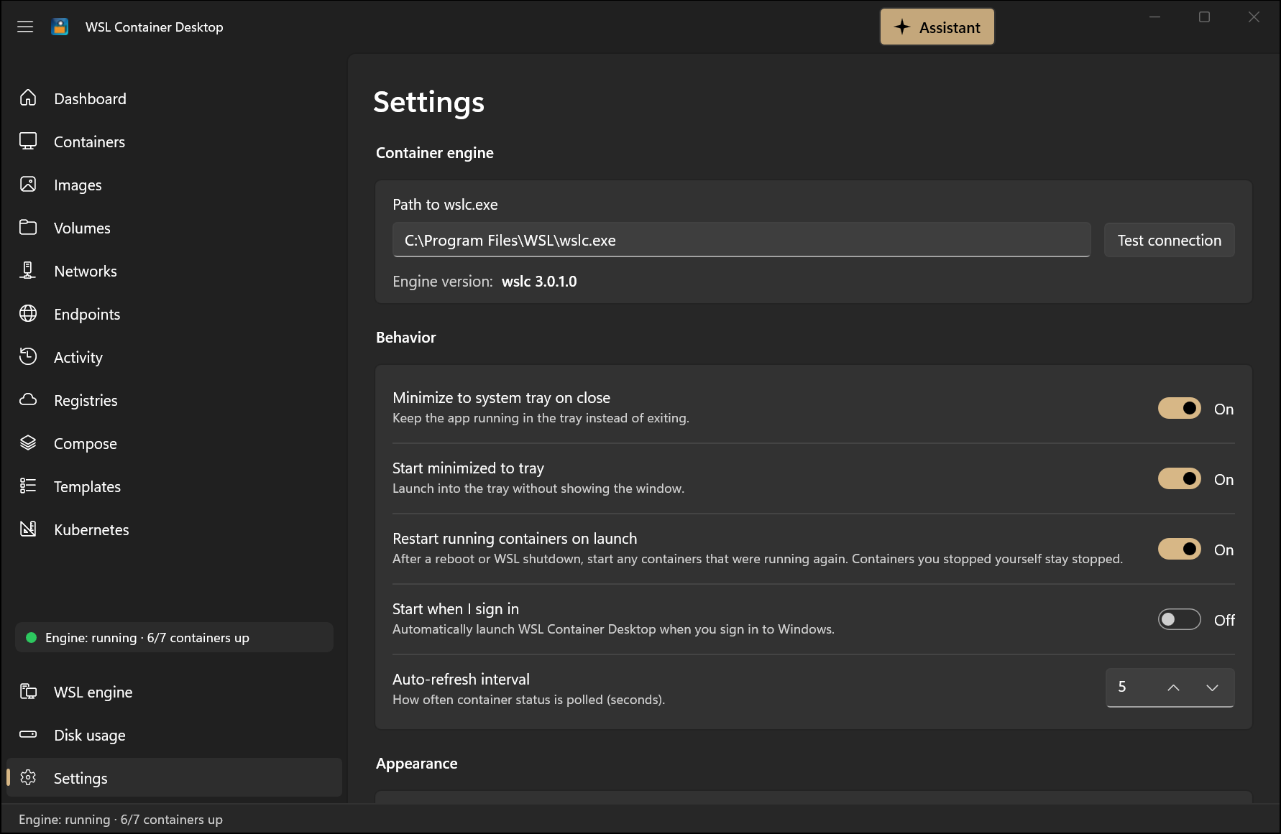Click the Images picture icon
Screen dimensions: 1281x834
28,184
